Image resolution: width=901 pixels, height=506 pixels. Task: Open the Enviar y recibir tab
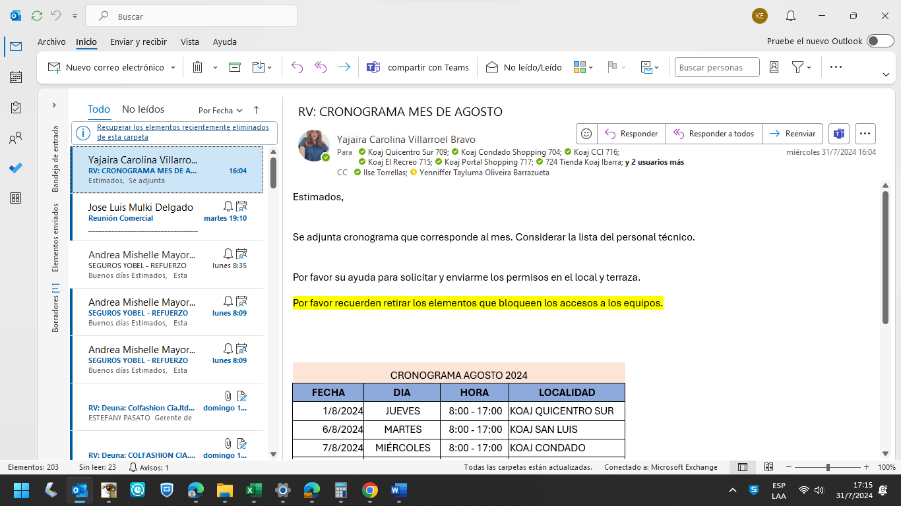pos(139,42)
